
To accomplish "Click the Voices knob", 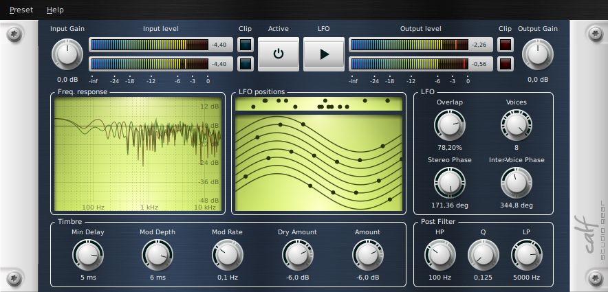I will pos(516,125).
